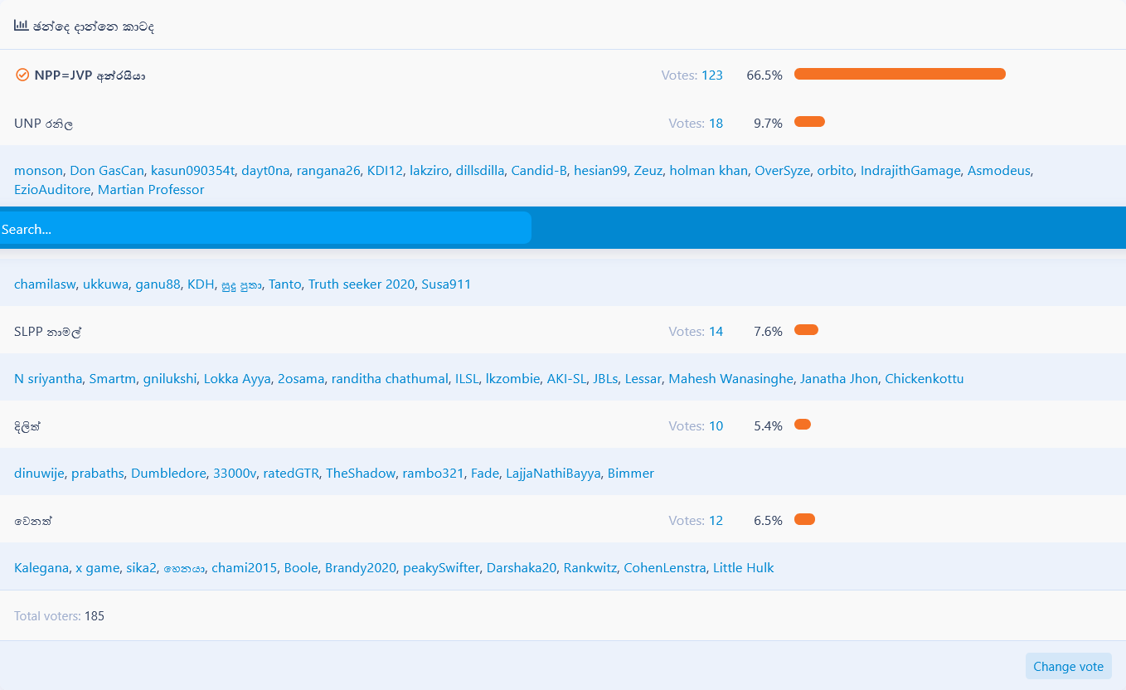Image resolution: width=1126 pixels, height=690 pixels.
Task: Click voter name ganu88
Action: (158, 284)
